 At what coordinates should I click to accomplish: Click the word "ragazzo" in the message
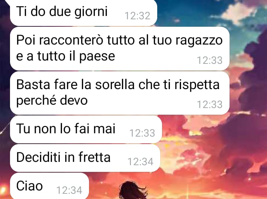199,41
